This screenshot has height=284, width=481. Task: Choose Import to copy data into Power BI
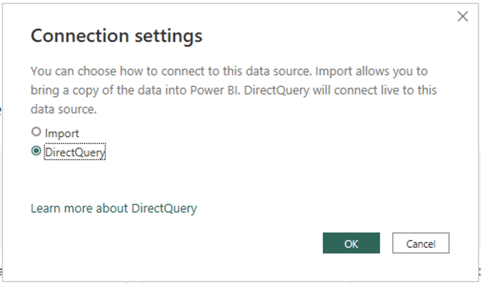[36, 132]
